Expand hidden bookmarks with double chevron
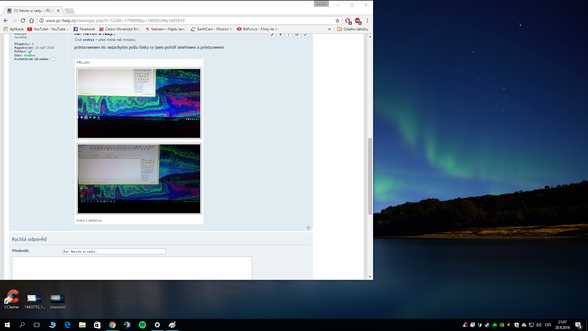Screen dimensions: 588x331 click(330, 29)
